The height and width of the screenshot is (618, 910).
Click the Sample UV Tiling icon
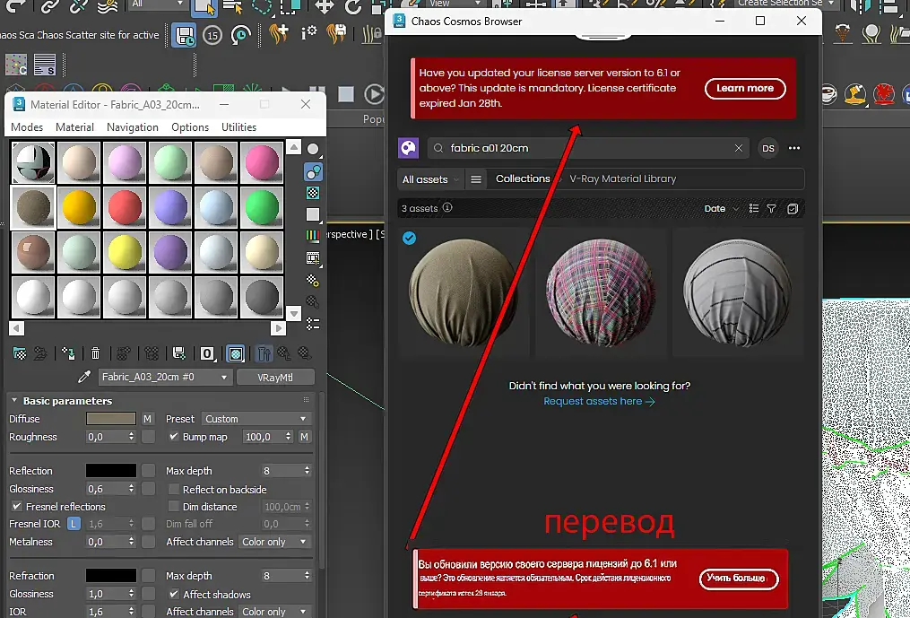pos(313,215)
